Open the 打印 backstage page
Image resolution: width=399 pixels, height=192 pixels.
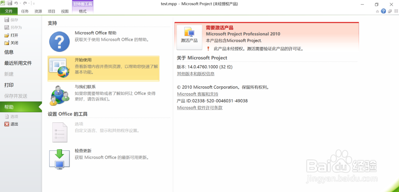tap(9, 85)
